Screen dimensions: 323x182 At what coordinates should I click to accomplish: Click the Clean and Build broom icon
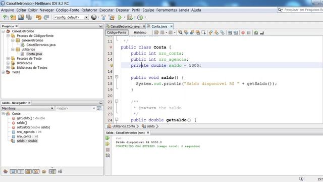[112, 18]
